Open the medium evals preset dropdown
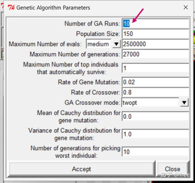The height and width of the screenshot is (183, 195). [x=116, y=44]
